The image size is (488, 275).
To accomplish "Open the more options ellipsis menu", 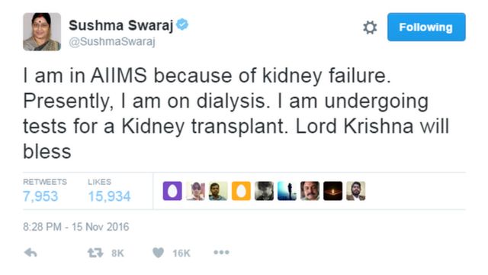I will (221, 252).
